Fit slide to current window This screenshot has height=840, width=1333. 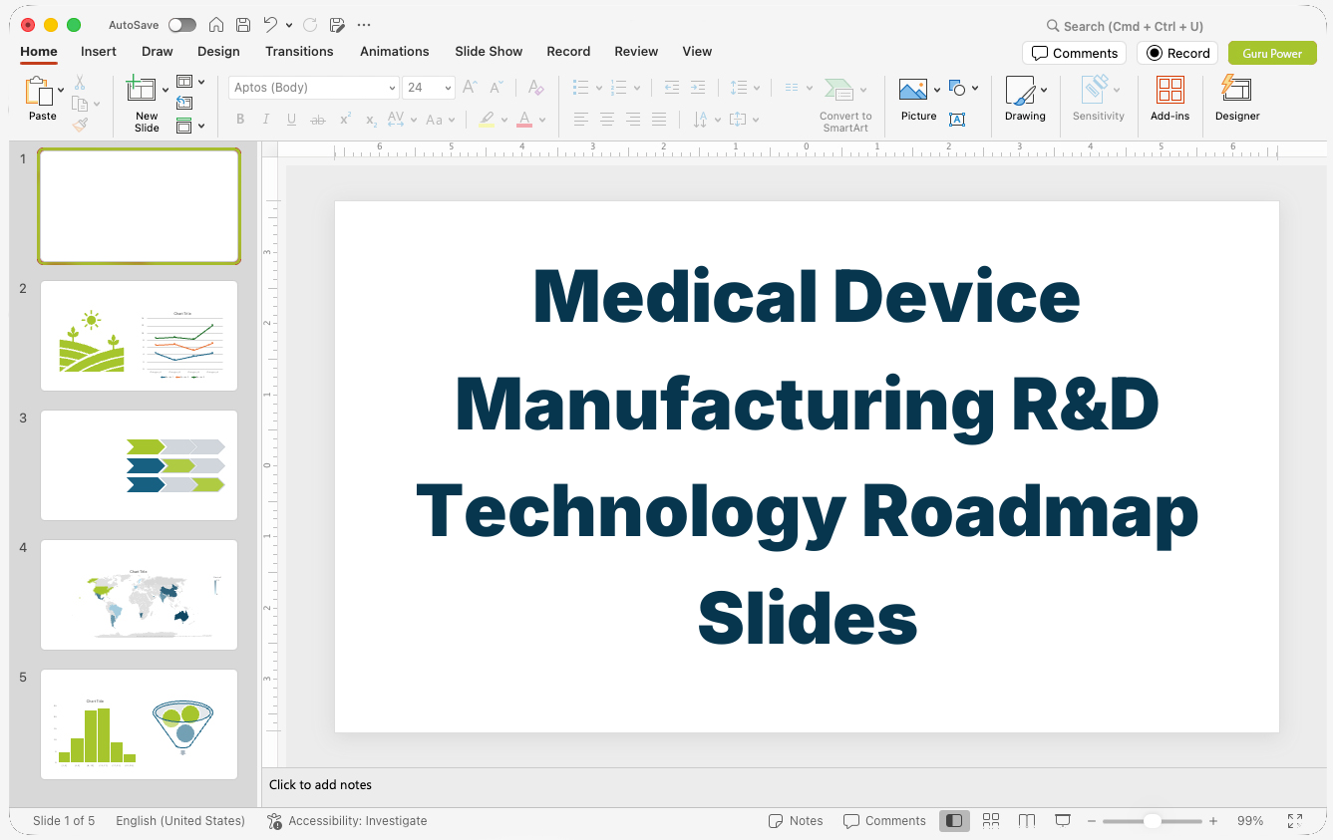tap(1295, 821)
